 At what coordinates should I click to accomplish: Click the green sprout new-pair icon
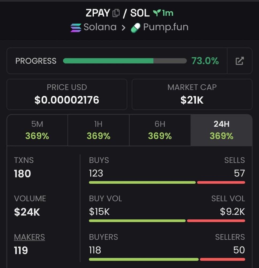(x=156, y=13)
